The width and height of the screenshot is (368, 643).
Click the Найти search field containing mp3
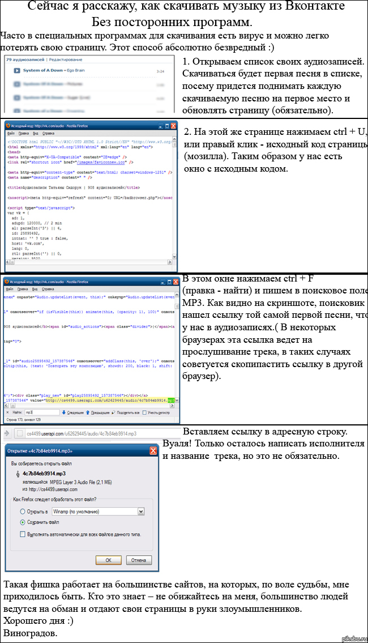pyautogui.click(x=42, y=412)
